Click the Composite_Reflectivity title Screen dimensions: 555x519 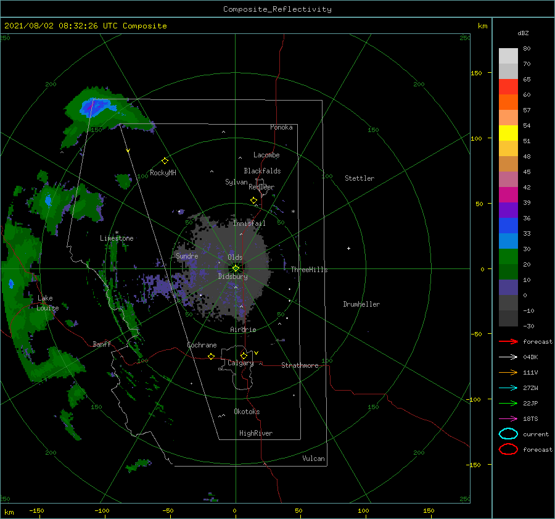277,9
